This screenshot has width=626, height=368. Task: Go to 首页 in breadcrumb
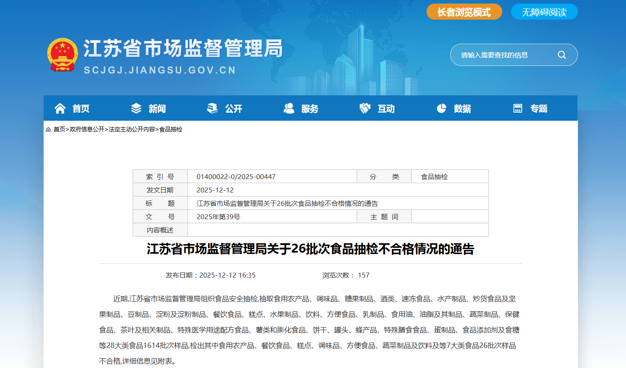tap(59, 130)
